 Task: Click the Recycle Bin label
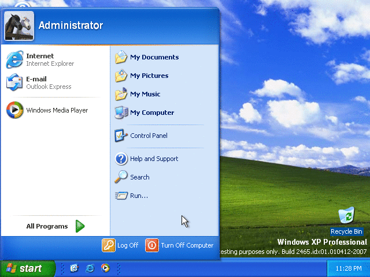pyautogui.click(x=346, y=231)
